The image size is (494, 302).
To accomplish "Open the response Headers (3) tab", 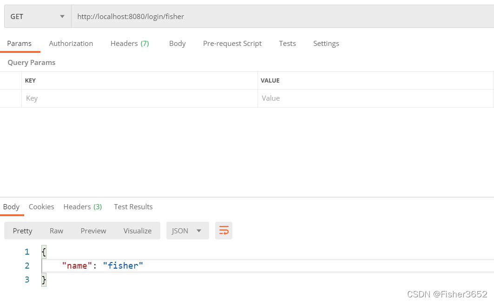I will coord(83,207).
